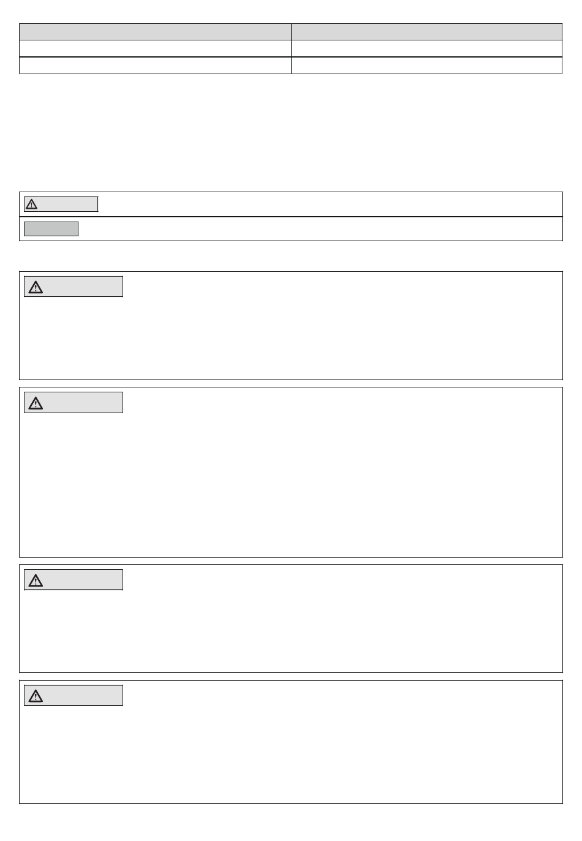This screenshot has width=582, height=841.
Task: Click the right cell in the table's last row
Action: pyautogui.click(x=426, y=65)
